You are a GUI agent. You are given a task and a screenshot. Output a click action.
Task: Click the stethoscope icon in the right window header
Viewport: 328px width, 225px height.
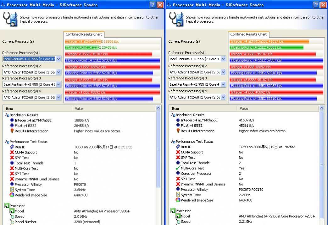pyautogui.click(x=176, y=19)
